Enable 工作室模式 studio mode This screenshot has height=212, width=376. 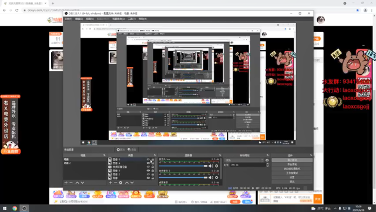click(292, 173)
